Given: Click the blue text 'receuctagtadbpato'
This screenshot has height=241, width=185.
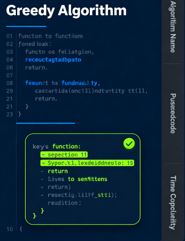Looking at the screenshot, I should tap(53, 60).
